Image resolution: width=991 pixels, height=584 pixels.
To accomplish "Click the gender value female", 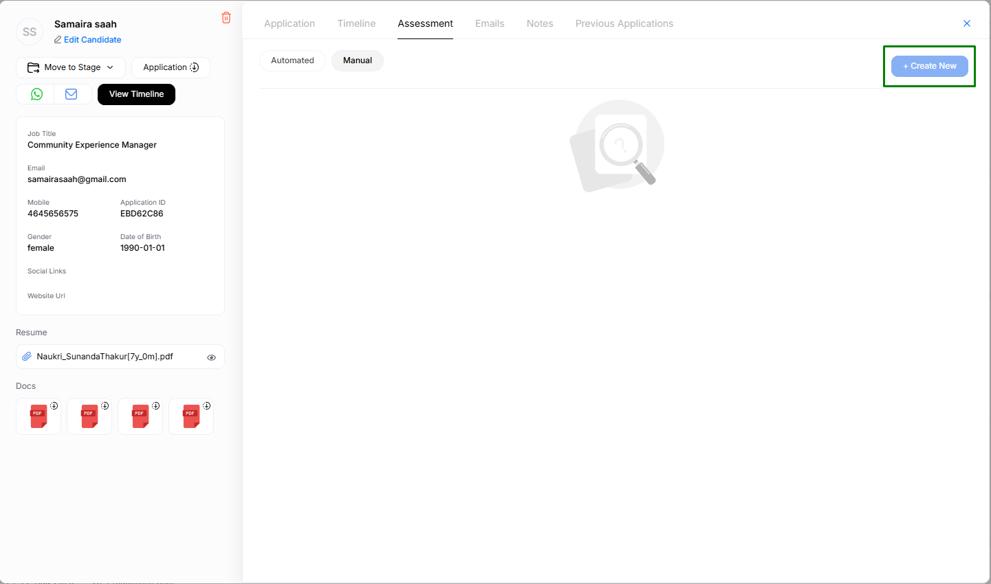I will [x=41, y=248].
